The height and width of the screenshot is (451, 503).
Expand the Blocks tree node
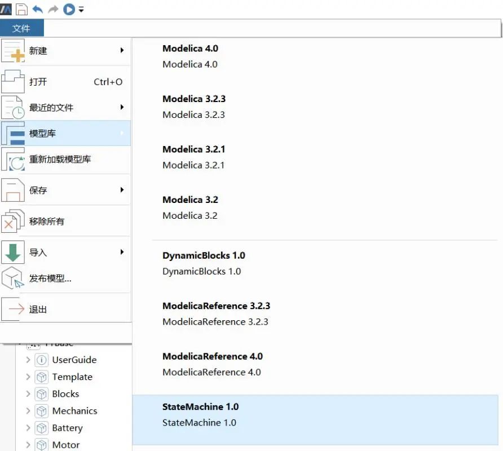pyautogui.click(x=28, y=393)
